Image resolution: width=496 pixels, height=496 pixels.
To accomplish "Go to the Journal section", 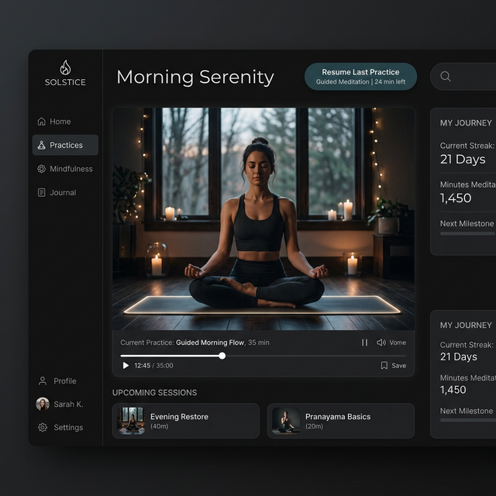I will point(63,192).
